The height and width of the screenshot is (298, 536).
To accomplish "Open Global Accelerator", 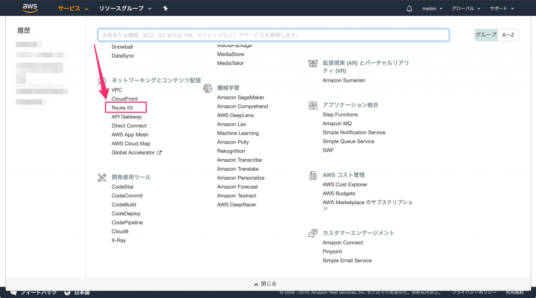I will pyautogui.click(x=133, y=152).
